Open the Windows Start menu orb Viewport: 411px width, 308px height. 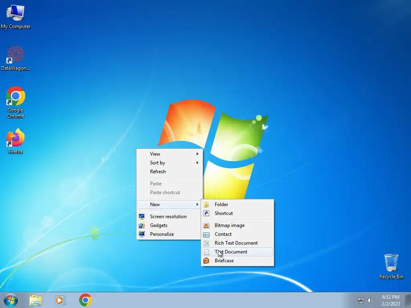(11, 300)
